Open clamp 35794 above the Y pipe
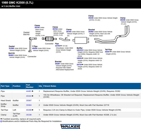This screenshot has width=141, height=129. (37, 27)
